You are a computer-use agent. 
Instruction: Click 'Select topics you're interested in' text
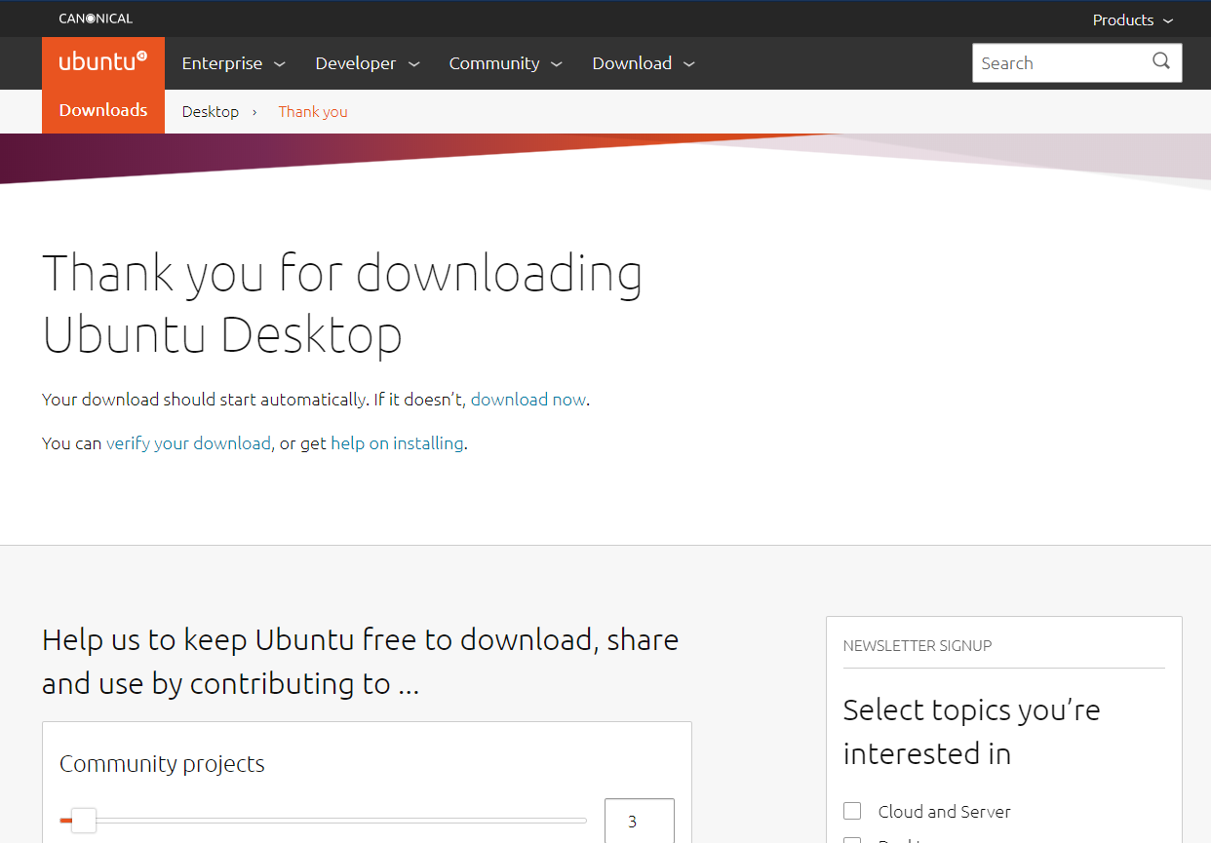pos(971,732)
